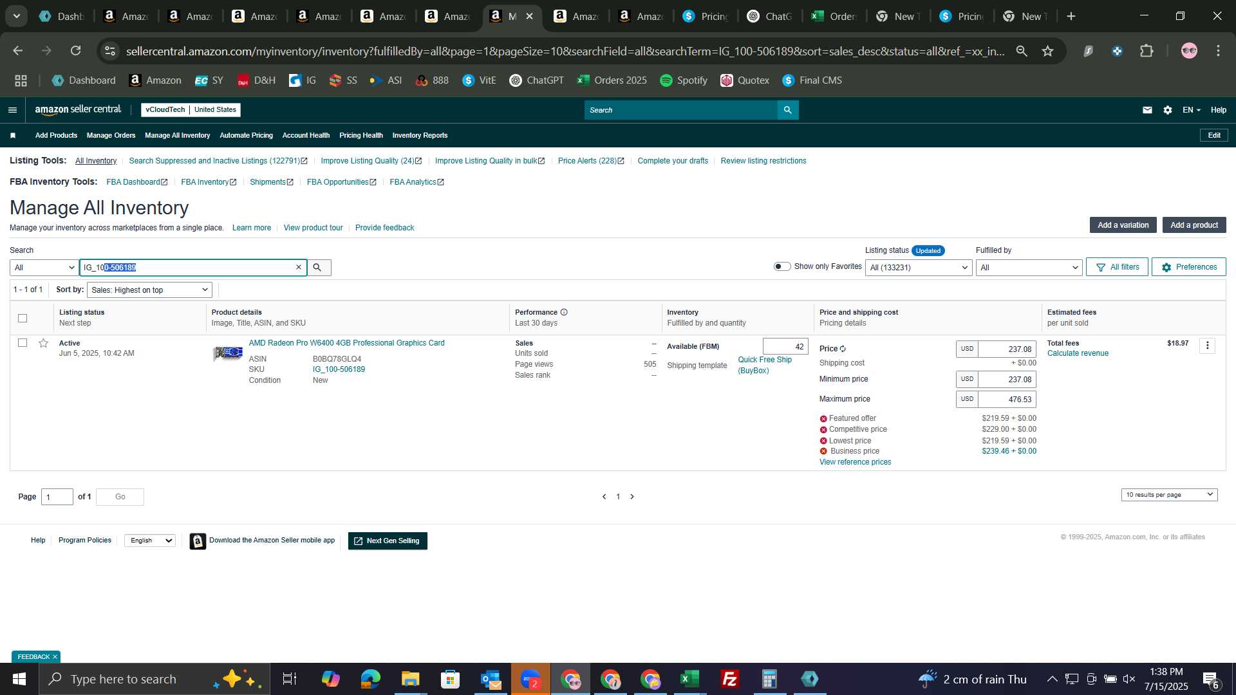Open the Chrome menu three dots
This screenshot has height=695, width=1236.
click(1218, 51)
